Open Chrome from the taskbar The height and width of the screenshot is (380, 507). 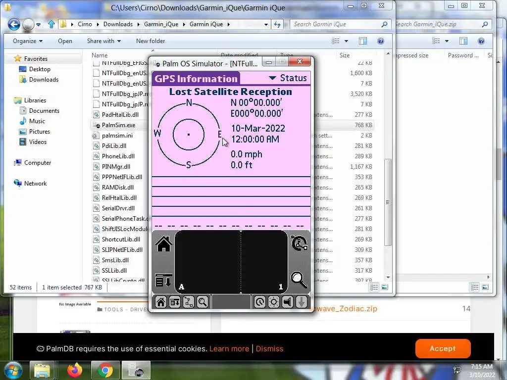tap(105, 370)
